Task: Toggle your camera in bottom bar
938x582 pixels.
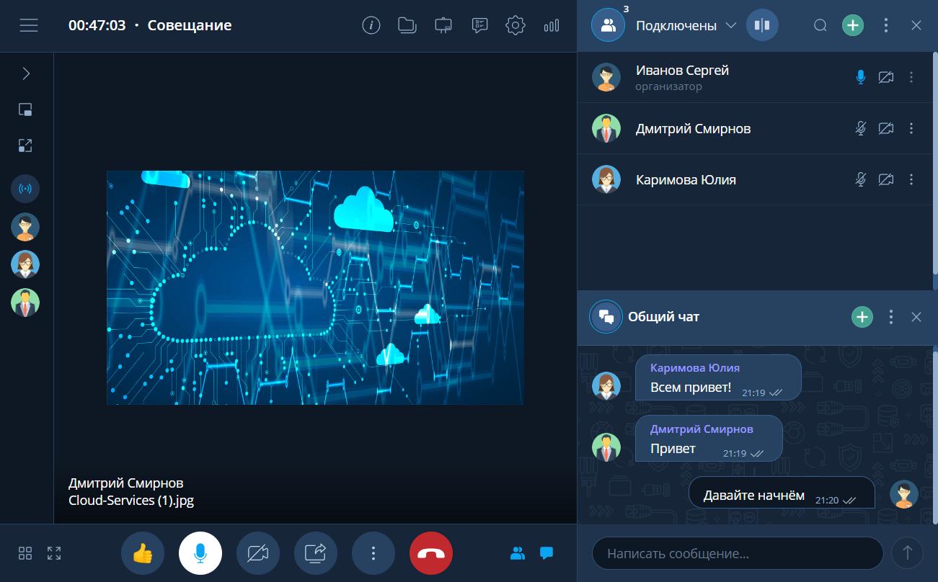Action: 258,553
